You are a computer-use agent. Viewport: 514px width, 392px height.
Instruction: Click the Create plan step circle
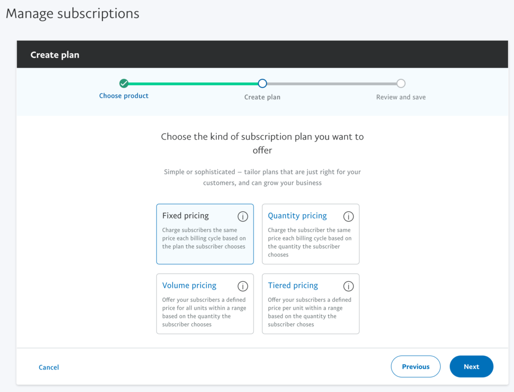point(262,84)
